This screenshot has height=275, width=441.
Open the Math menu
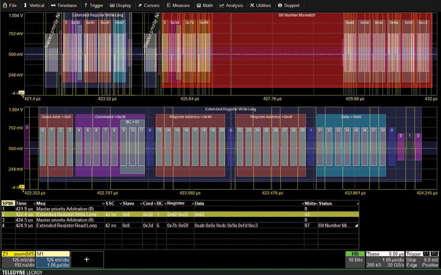tap(205, 5)
